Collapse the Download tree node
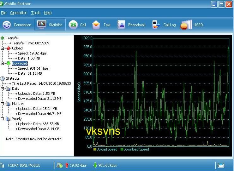This screenshot has height=171, width=234. [3, 63]
